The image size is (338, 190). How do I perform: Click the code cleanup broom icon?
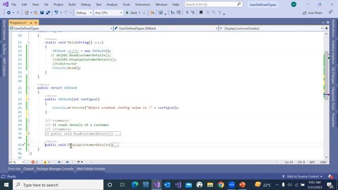click(x=78, y=162)
